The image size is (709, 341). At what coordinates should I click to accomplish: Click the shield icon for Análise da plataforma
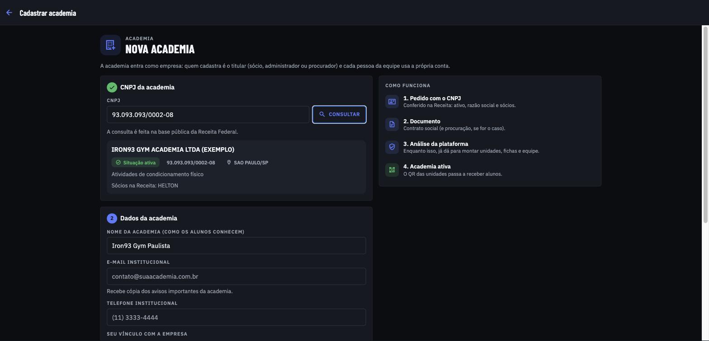coord(392,147)
